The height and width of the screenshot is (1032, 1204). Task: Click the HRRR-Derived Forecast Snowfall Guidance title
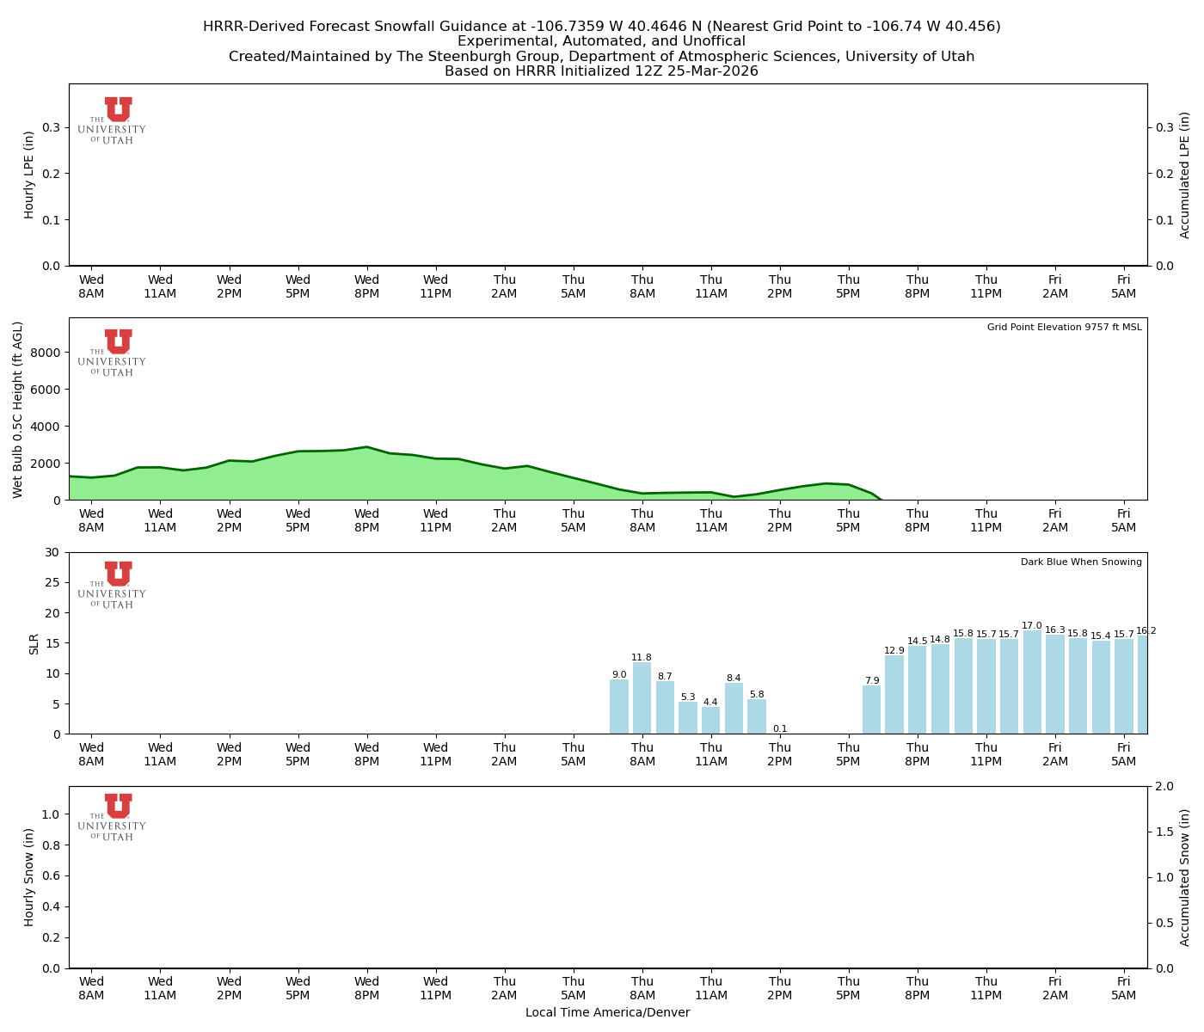pyautogui.click(x=601, y=27)
